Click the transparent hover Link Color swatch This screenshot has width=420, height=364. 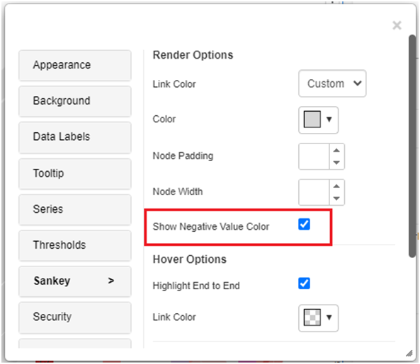(x=312, y=317)
